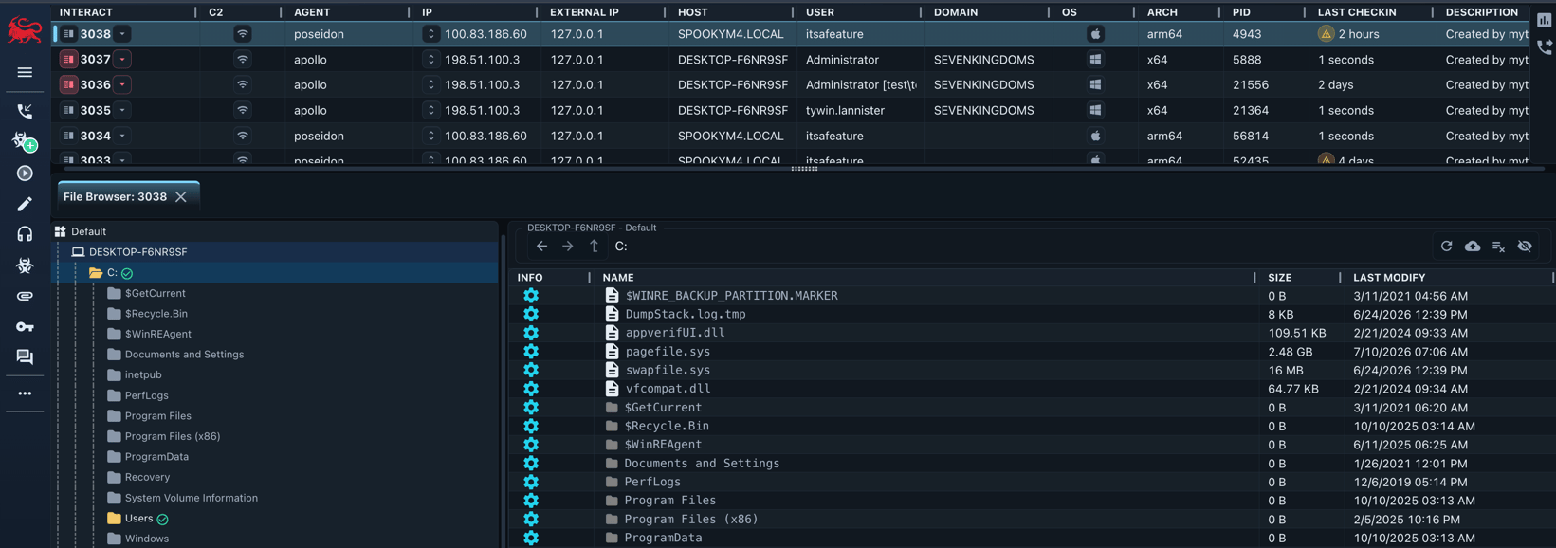Open the key credentials icon
Screen dimensions: 1556x548
pos(25,327)
